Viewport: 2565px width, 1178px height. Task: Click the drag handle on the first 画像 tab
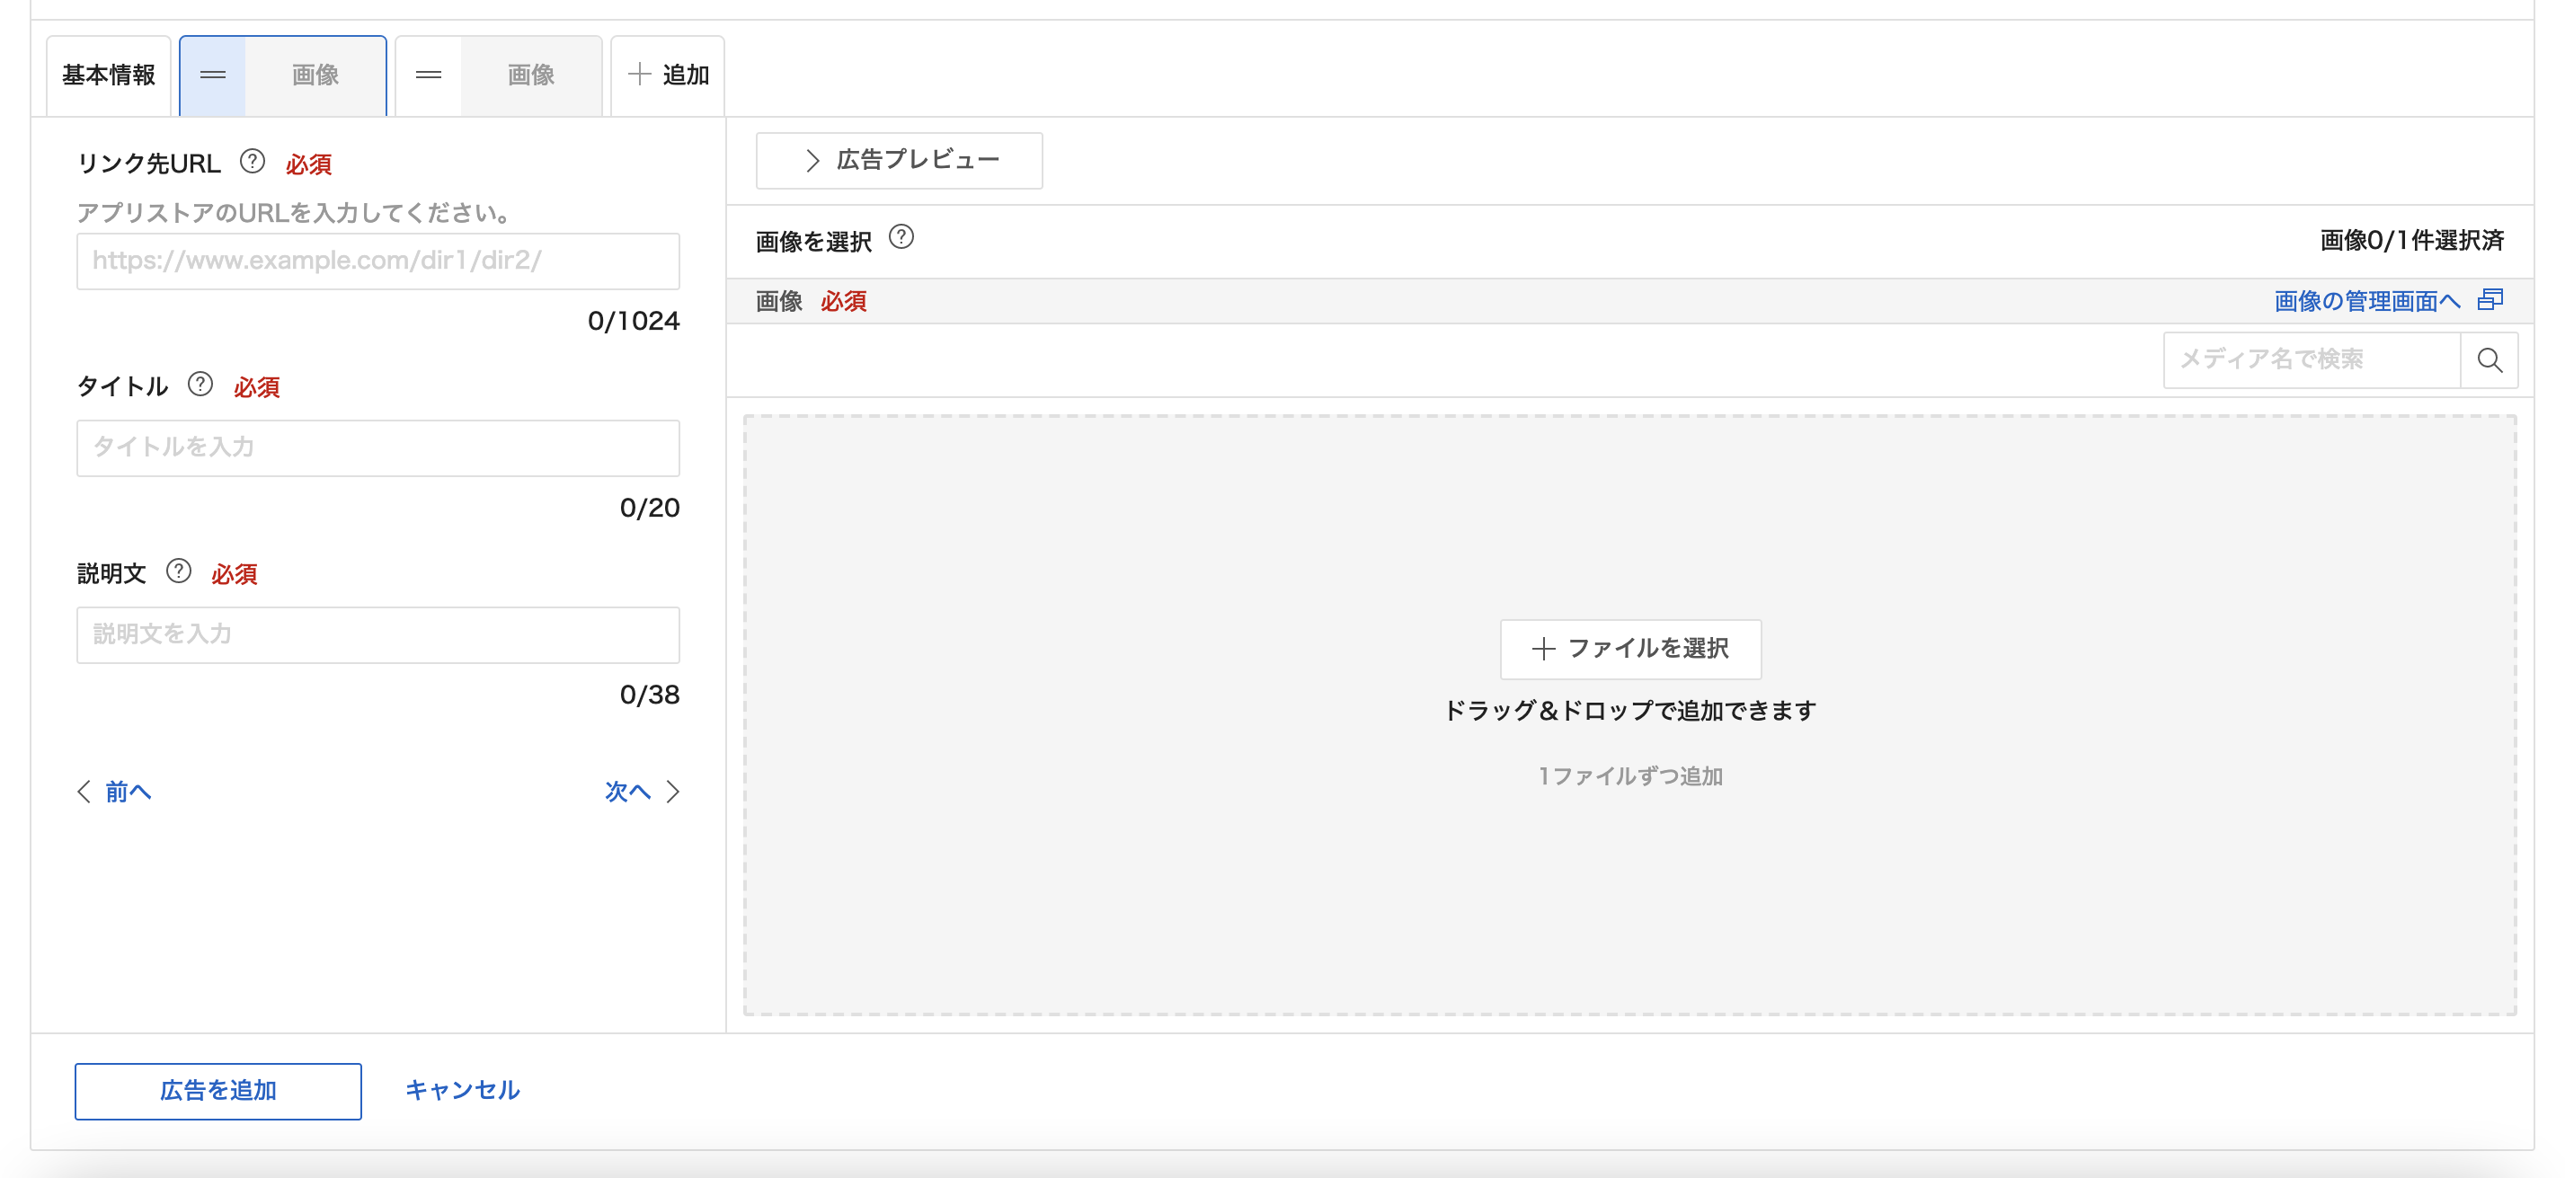coord(212,74)
